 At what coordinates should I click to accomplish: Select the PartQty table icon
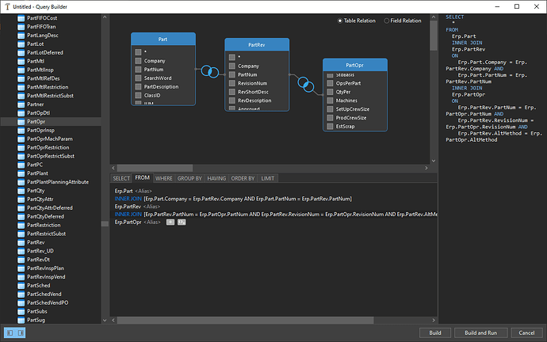tap(21, 191)
